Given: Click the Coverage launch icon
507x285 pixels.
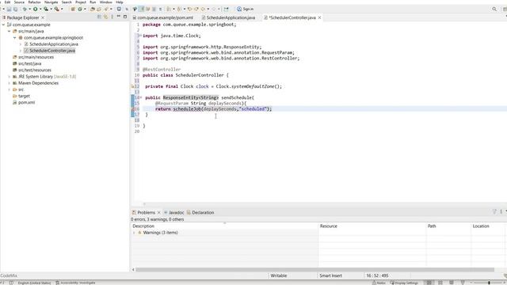Looking at the screenshot, I should pos(46,9).
